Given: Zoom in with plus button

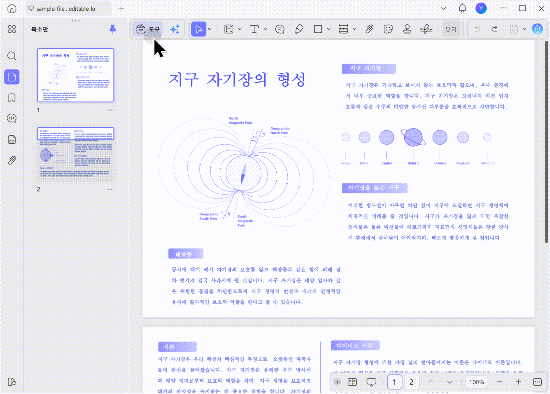Looking at the screenshot, I should [x=518, y=382].
